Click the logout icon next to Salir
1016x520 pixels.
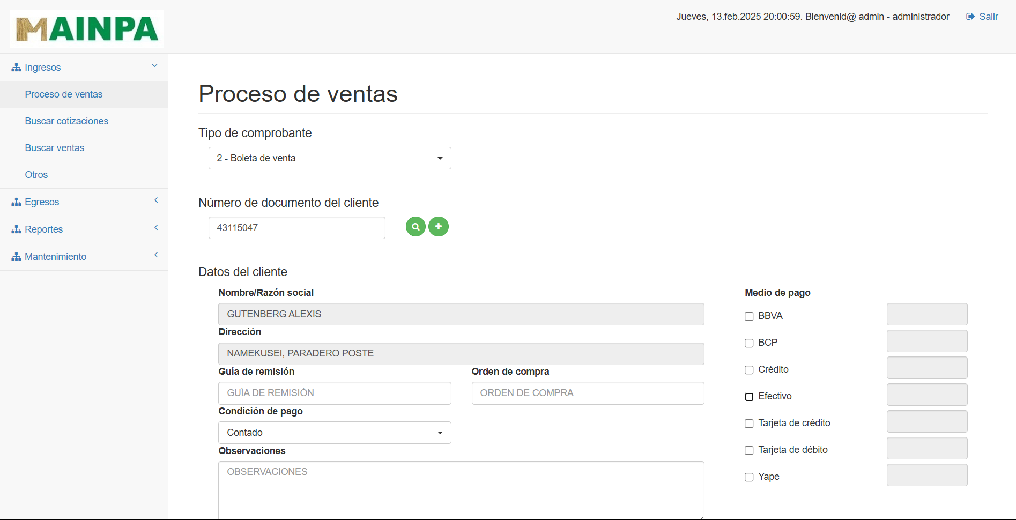click(969, 16)
